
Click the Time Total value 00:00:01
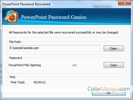click(40, 82)
